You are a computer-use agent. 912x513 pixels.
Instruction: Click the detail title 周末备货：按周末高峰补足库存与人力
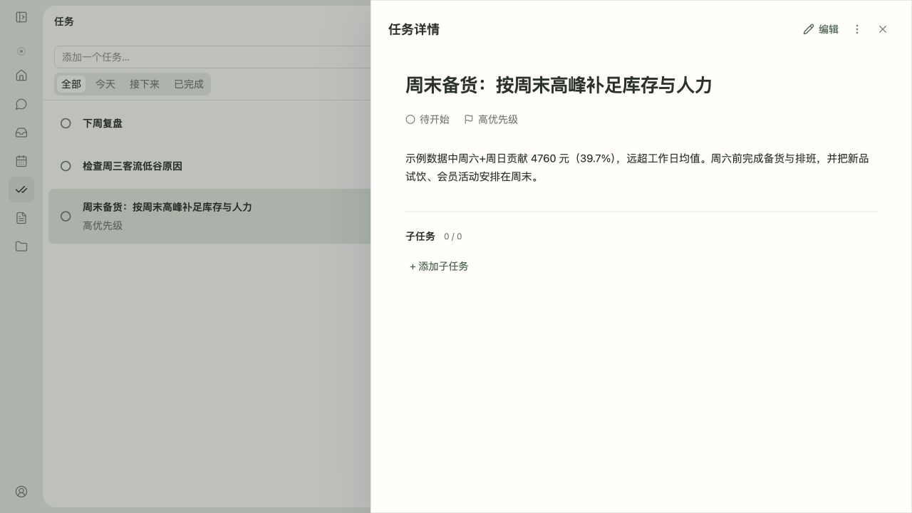click(x=559, y=85)
